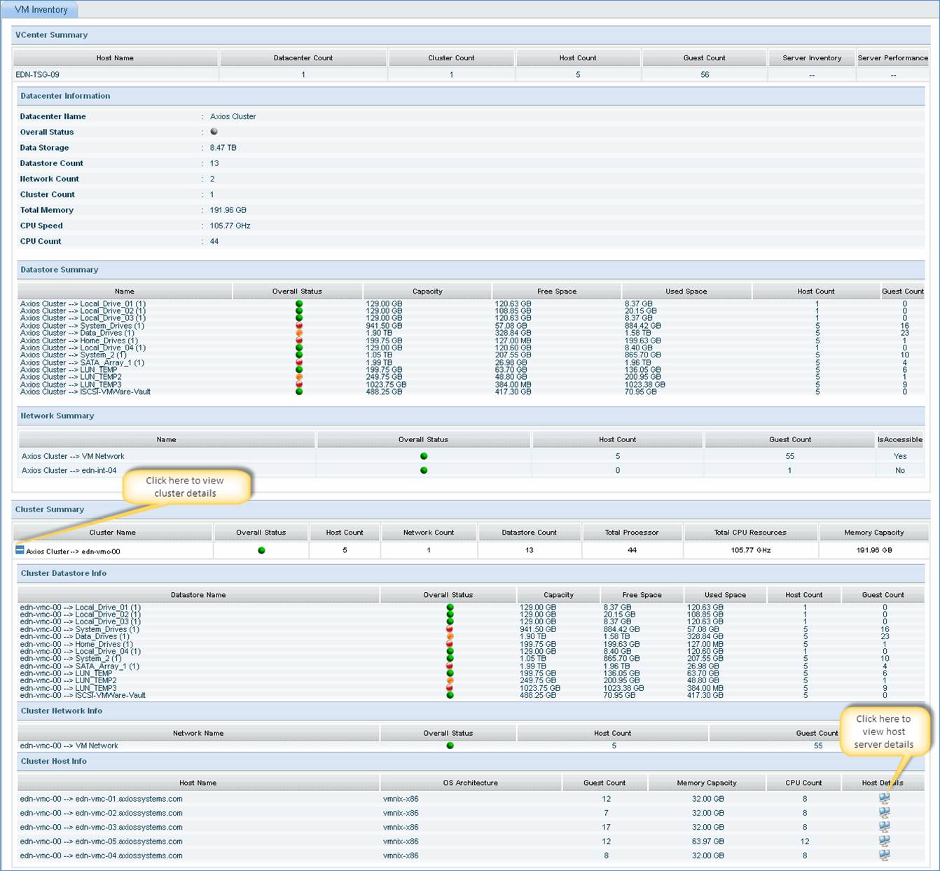The width and height of the screenshot is (940, 871).
Task: Sort Datastore Summary by Free Space column
Action: click(556, 292)
